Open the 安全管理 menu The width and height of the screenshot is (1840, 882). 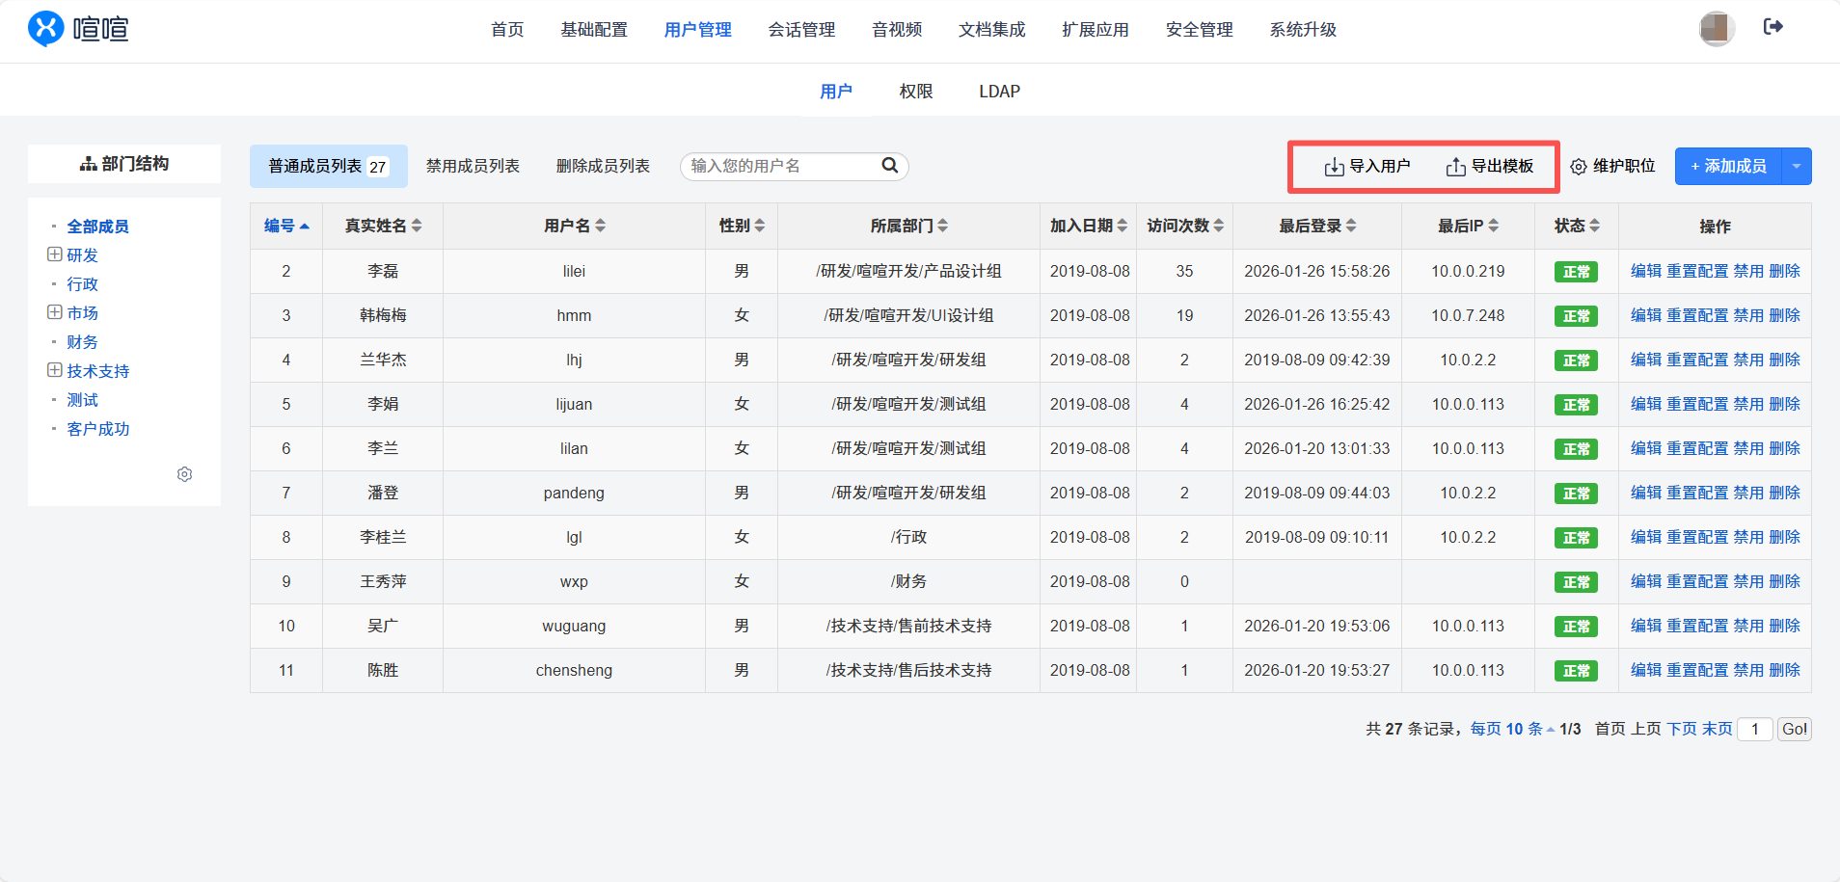1199,30
